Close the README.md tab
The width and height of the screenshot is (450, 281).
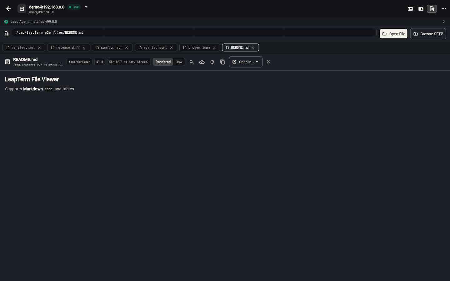(253, 47)
